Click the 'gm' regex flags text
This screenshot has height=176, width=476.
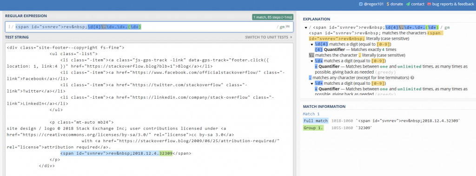point(282,27)
